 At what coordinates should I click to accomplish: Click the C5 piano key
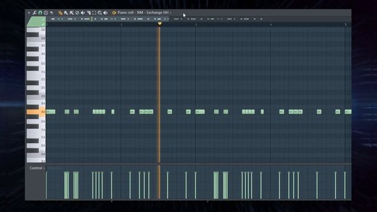[x=36, y=96]
